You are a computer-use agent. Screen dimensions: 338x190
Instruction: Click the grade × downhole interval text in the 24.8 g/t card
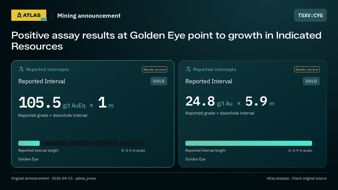point(220,113)
